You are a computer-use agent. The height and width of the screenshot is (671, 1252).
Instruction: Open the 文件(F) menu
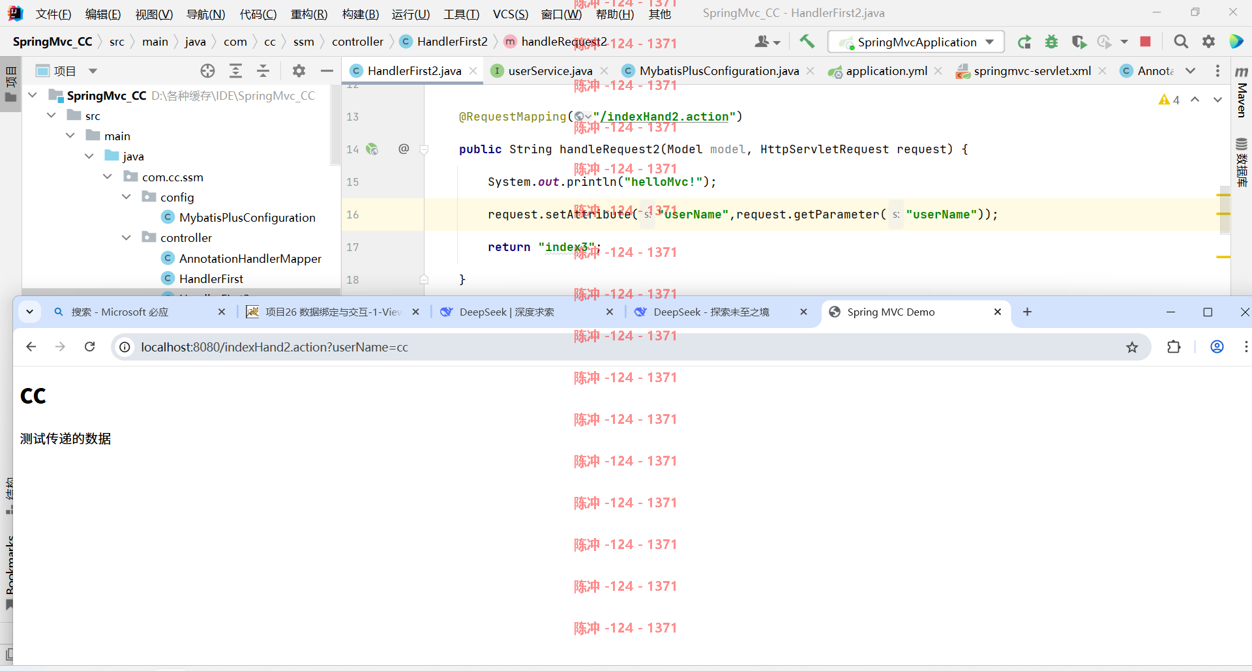coord(53,14)
